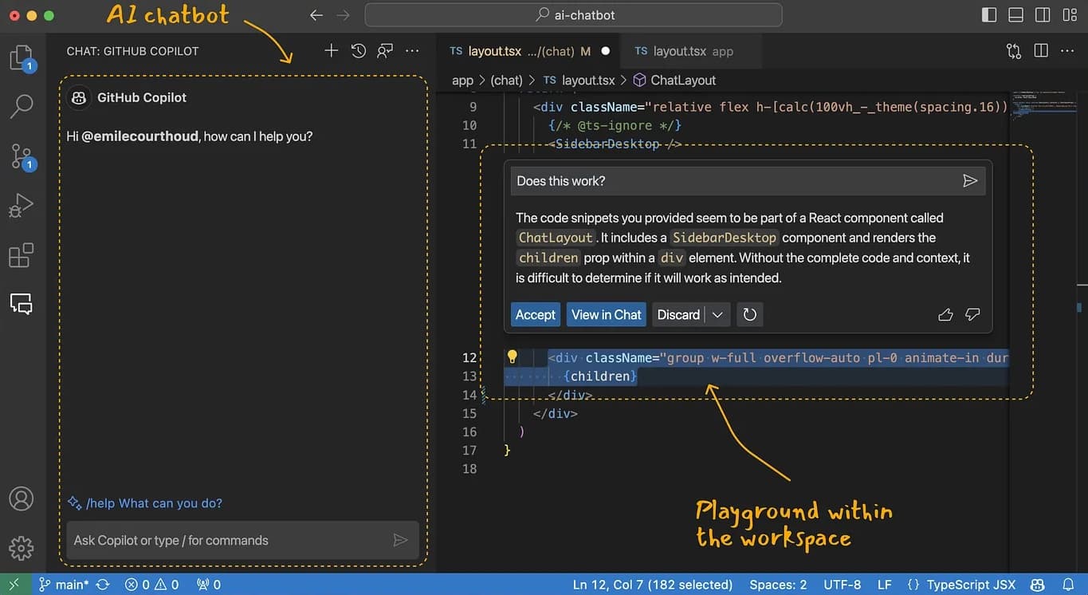1088x595 pixels.
Task: Click the GitHub Copilot chat avatar
Action: (x=78, y=97)
